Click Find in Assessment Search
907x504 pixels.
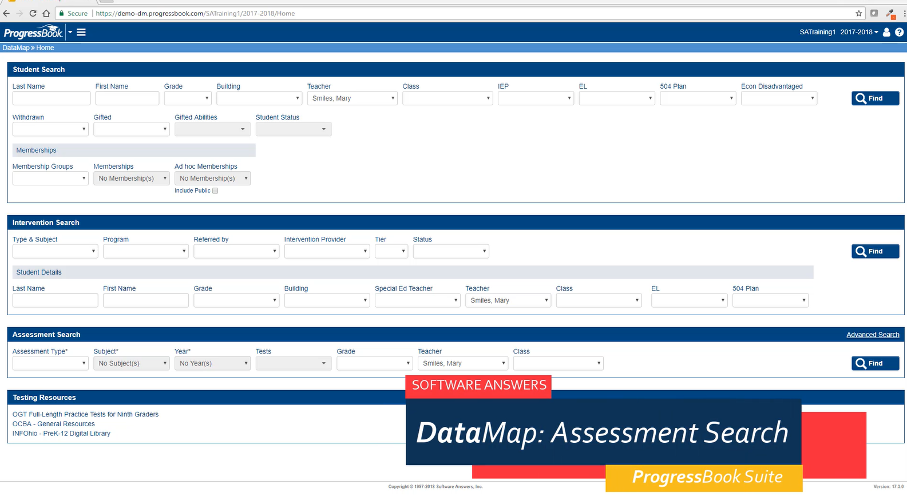pos(875,363)
